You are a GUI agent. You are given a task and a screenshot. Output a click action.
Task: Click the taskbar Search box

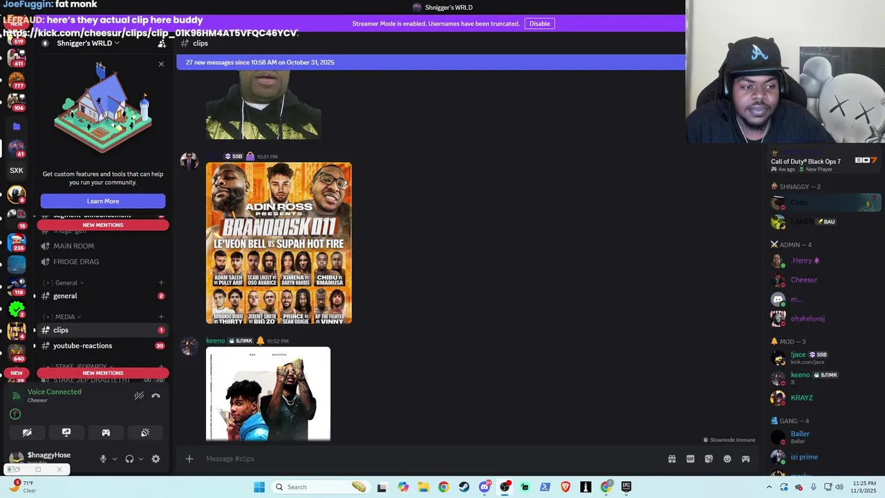(x=319, y=487)
